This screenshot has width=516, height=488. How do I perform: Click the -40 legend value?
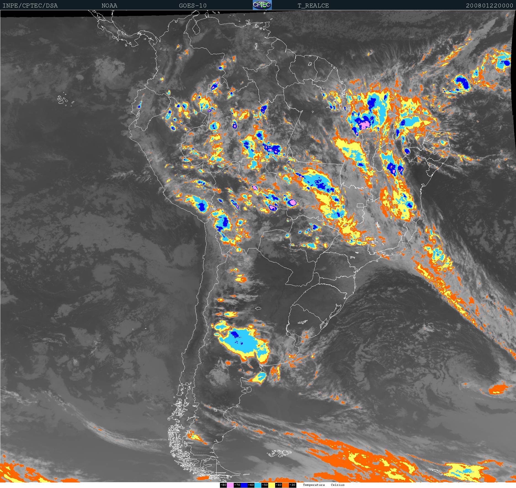pyautogui.click(x=279, y=485)
